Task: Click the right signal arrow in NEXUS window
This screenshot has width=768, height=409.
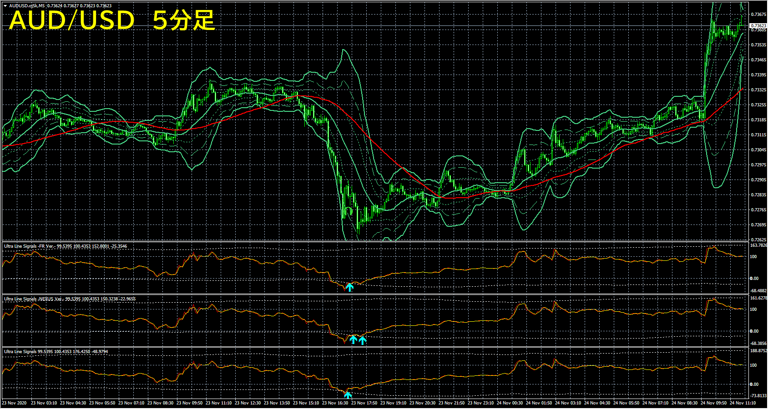Action: click(362, 339)
